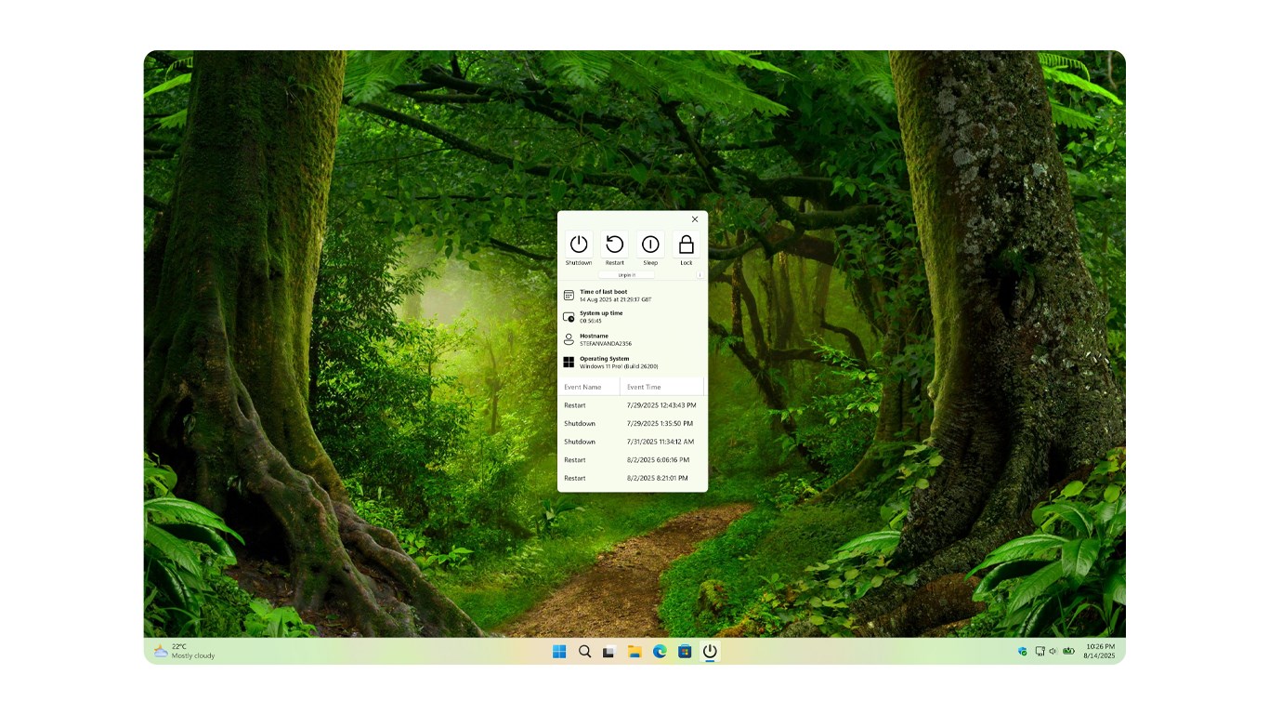Open the weather widget showing 22°C
1269x714 pixels.
(184, 652)
